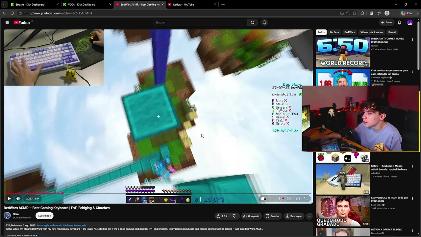Viewport: 421px width, 237px height.
Task: Switch to the VODs - Kick Dashboard tab
Action: (87, 5)
